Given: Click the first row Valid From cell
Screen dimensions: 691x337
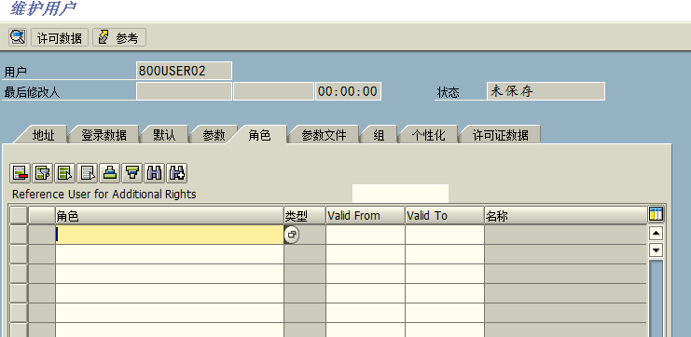Looking at the screenshot, I should 366,235.
